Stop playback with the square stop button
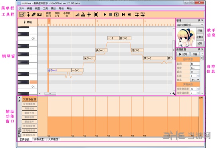This screenshot has height=148, width=218. click(111, 14)
